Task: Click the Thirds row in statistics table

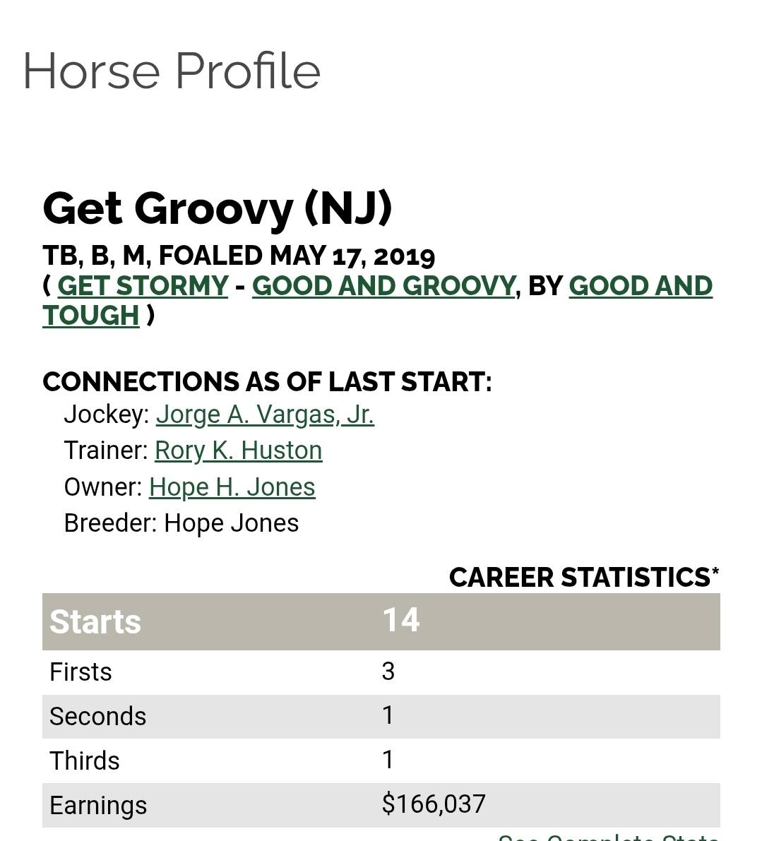Action: [85, 761]
